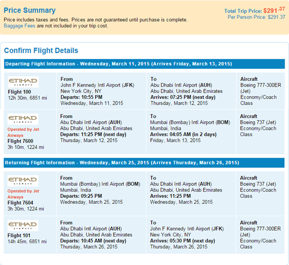This screenshot has height=265, width=289.
Task: Click the Arrives 05:30 PM (next day) time
Action: [x=183, y=241]
